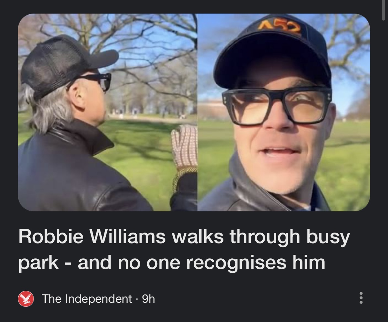The width and height of the screenshot is (388, 322).
Task: Click the gloved hand in the photo
Action: pyautogui.click(x=184, y=147)
